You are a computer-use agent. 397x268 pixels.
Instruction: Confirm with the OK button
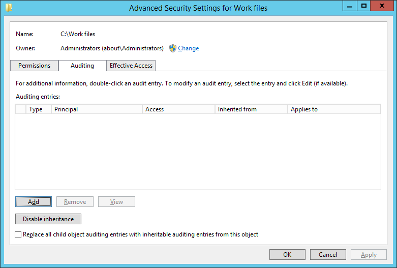click(x=287, y=255)
